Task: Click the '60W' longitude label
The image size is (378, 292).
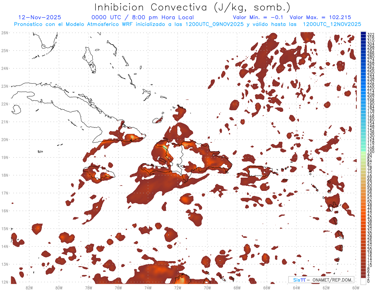Action: point(356,288)
